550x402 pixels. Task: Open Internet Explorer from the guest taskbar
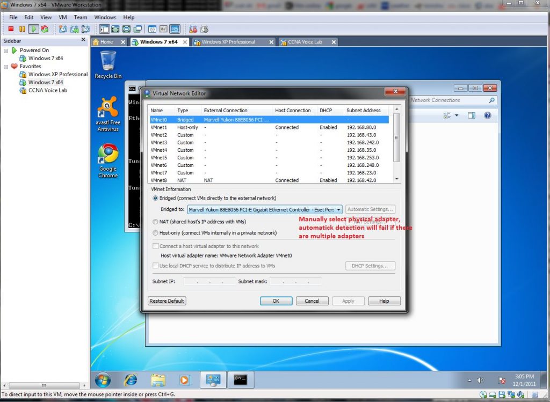[x=131, y=380]
